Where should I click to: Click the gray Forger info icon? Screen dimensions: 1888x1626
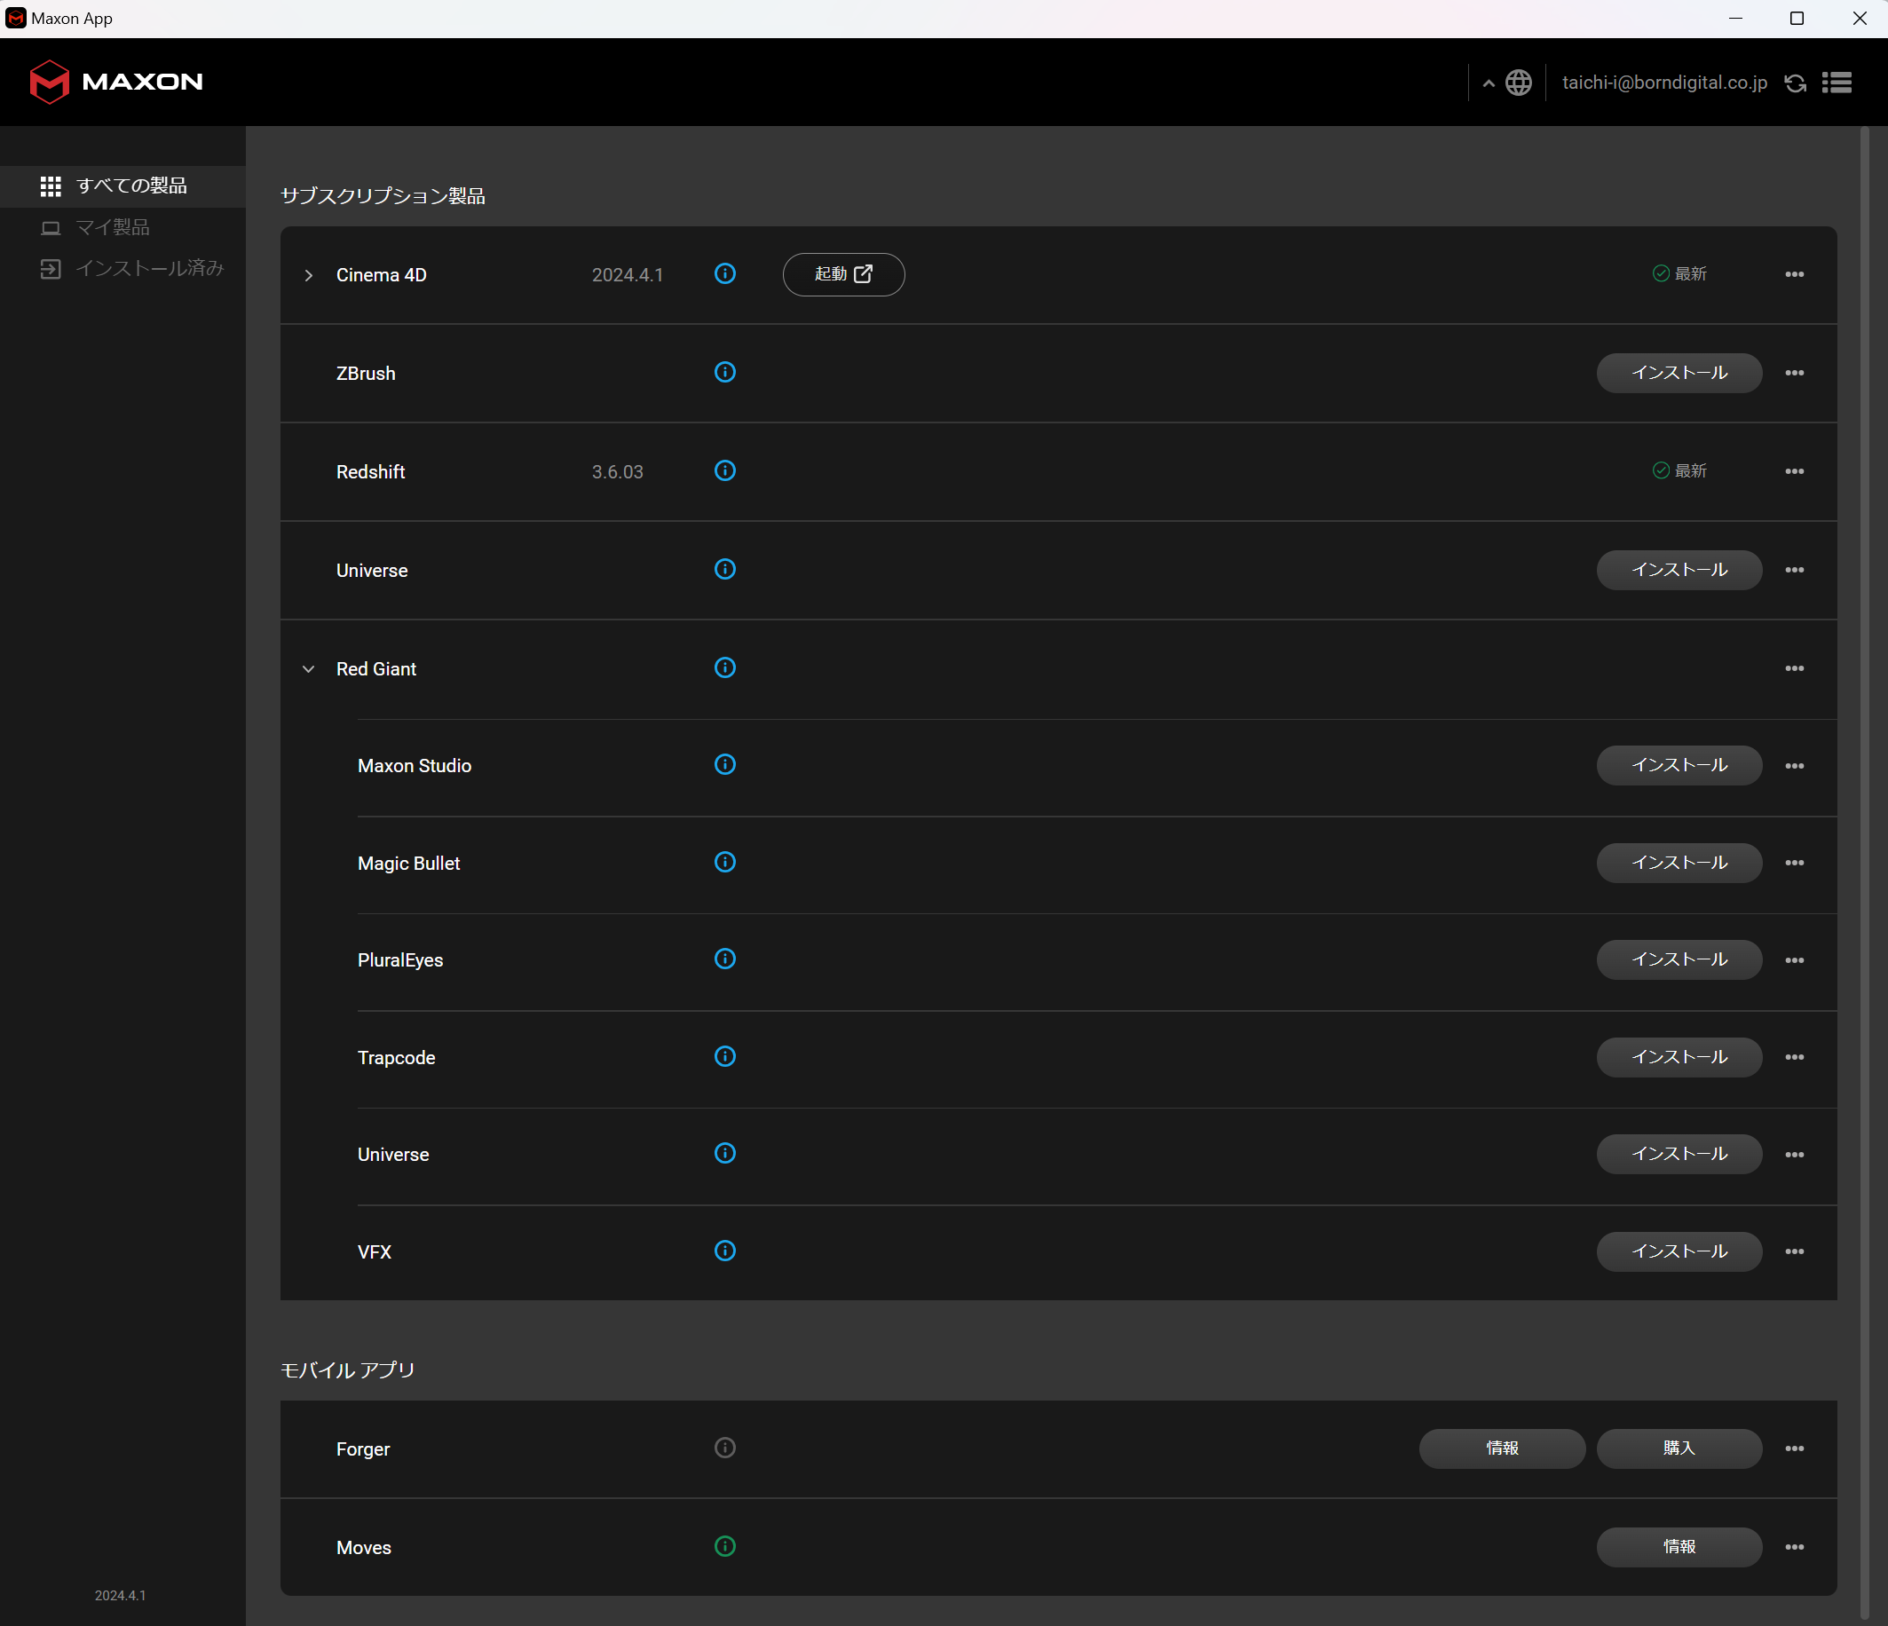click(x=724, y=1448)
